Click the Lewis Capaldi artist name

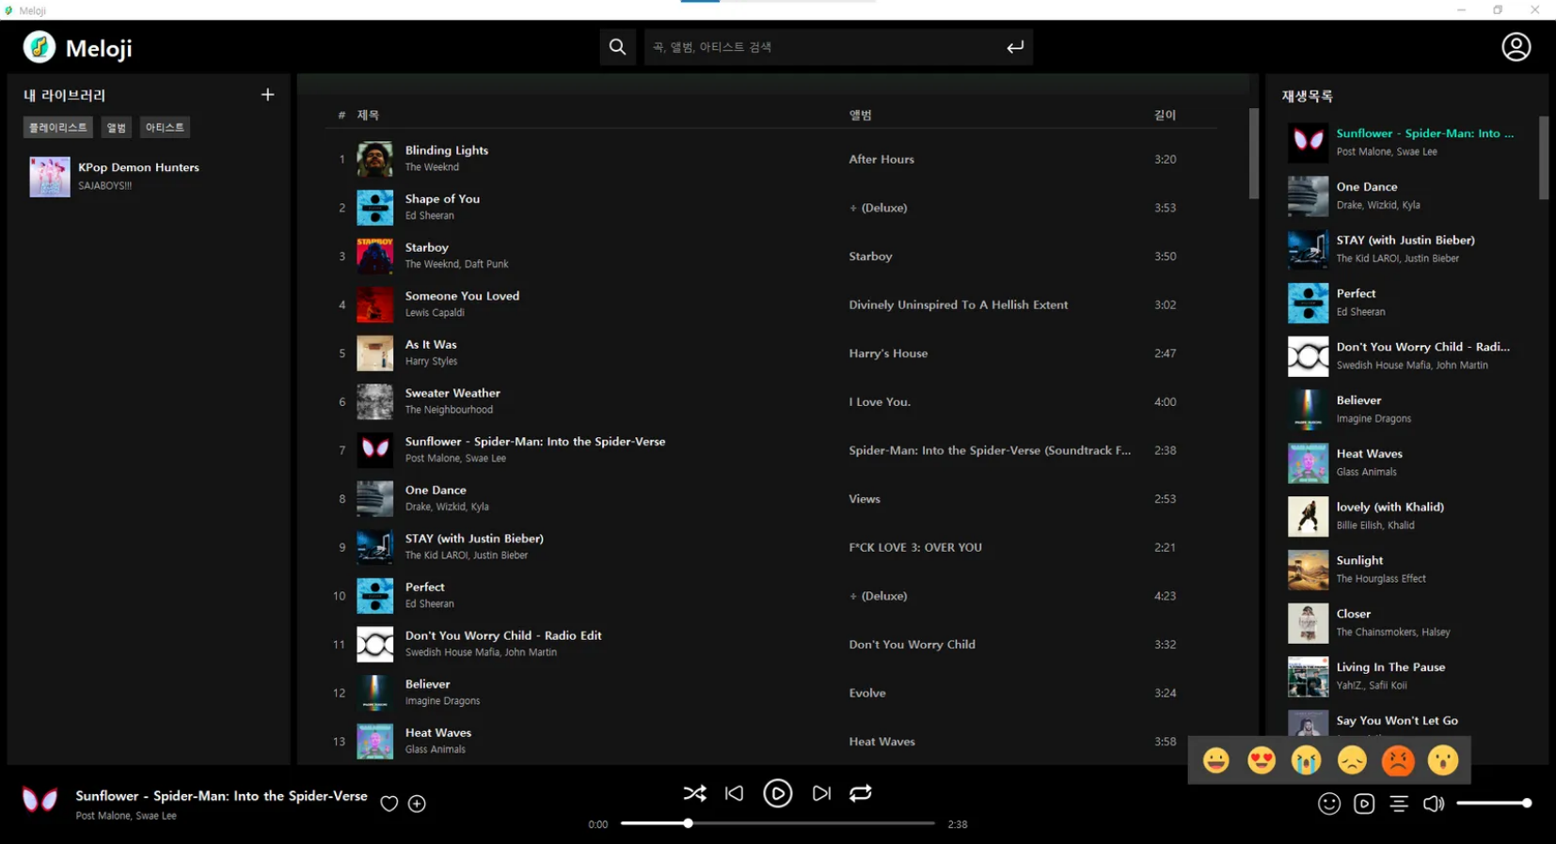[435, 313]
